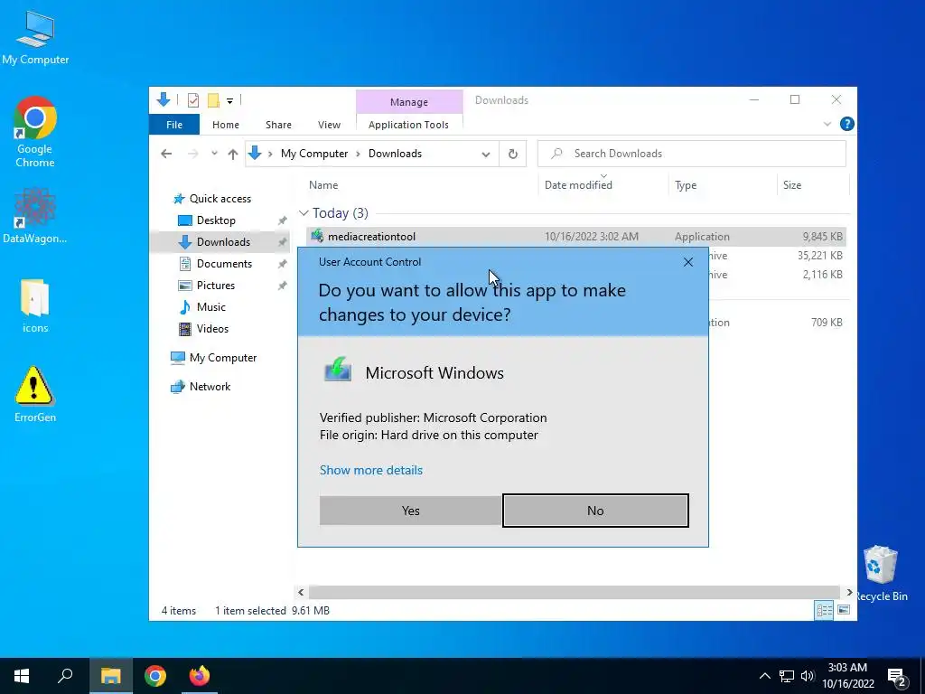
Task: Open the Application Tools tab
Action: click(x=408, y=125)
